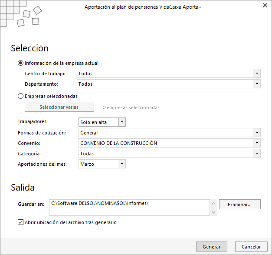Click the 'Seleccionar varias' button

click(x=59, y=107)
